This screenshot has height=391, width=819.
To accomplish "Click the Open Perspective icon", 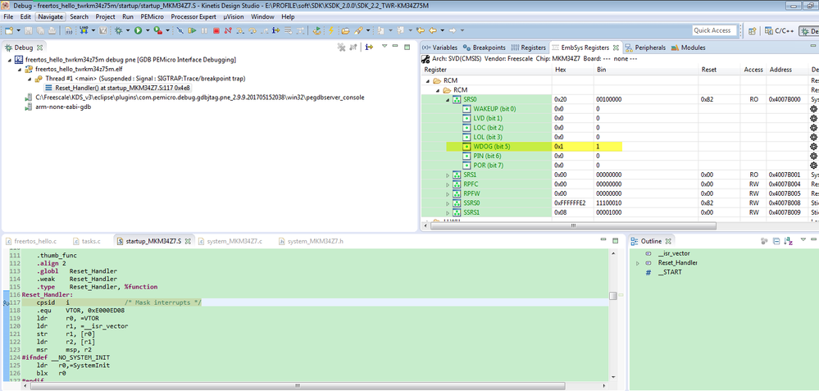I will tap(752, 30).
